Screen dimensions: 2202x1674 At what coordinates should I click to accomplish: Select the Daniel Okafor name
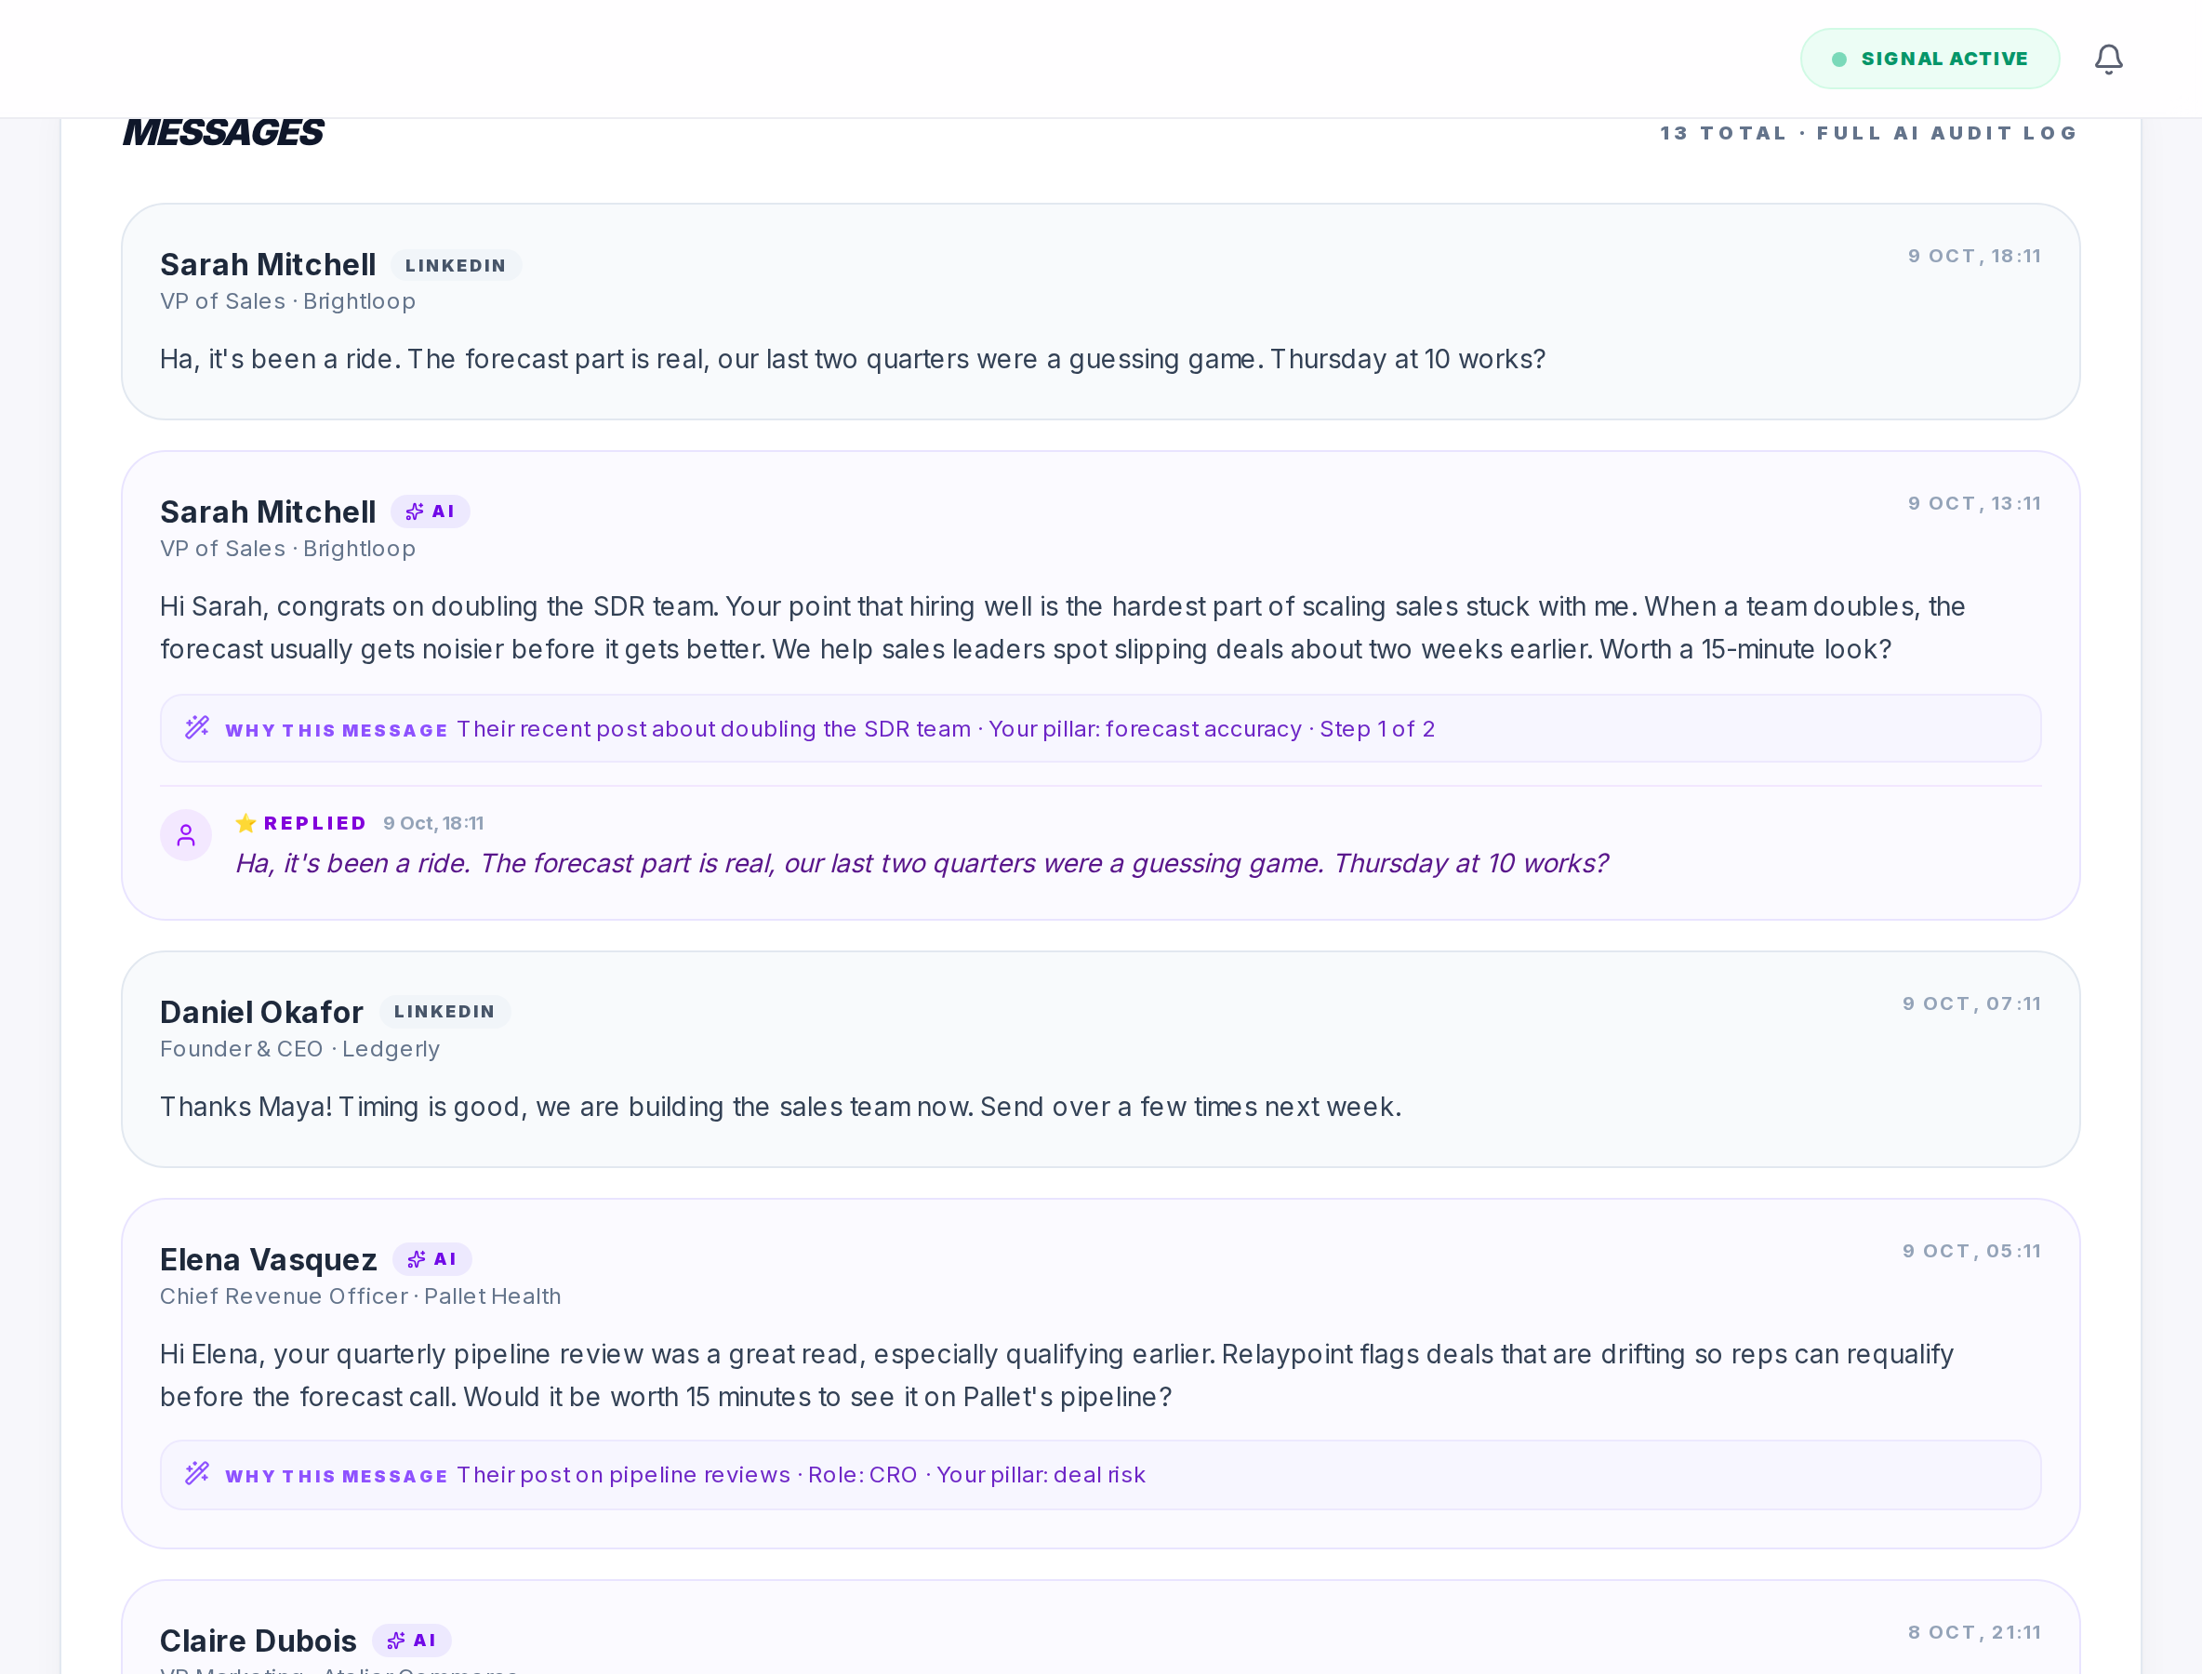click(261, 1012)
